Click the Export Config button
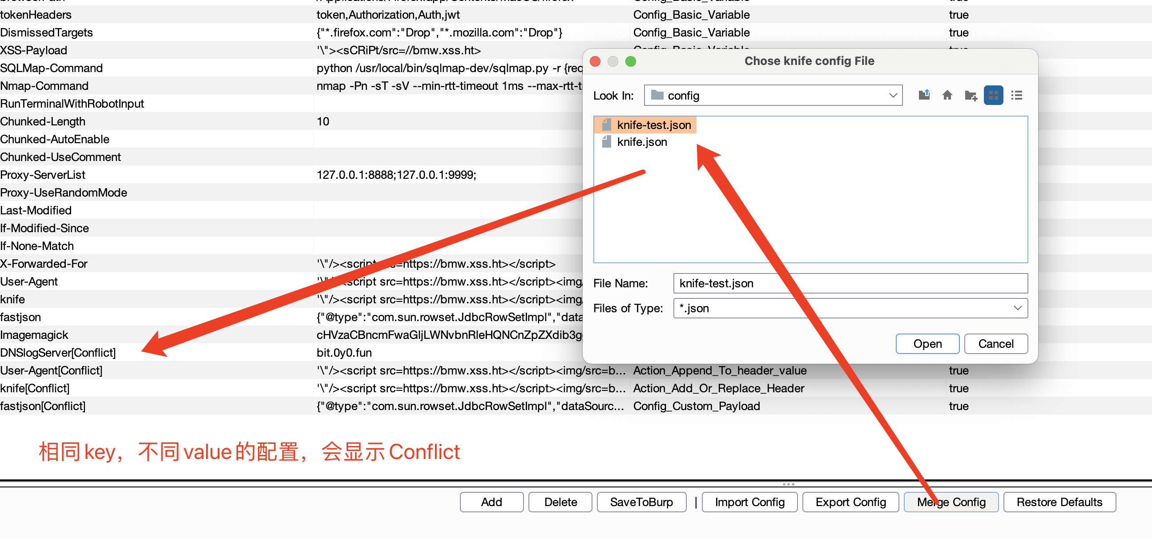This screenshot has height=539, width=1152. [850, 502]
